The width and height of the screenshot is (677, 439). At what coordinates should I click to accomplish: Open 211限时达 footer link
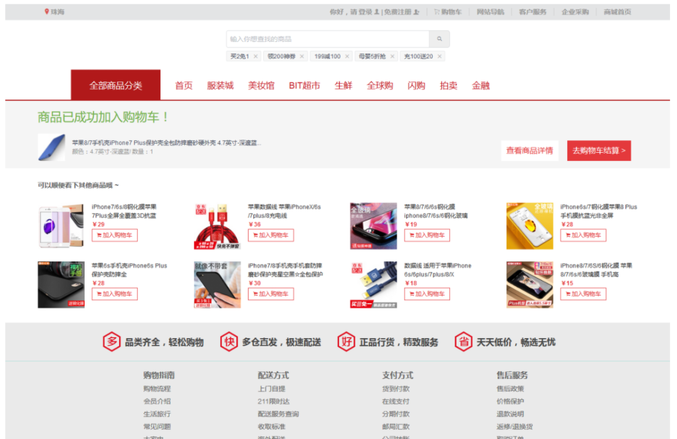click(x=274, y=401)
